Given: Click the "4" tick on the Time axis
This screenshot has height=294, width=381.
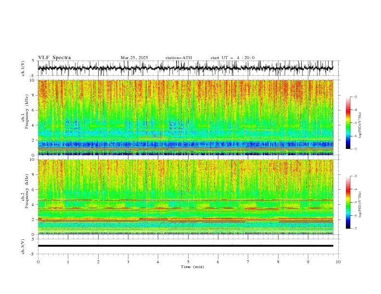Looking at the screenshot, I should (x=158, y=262).
